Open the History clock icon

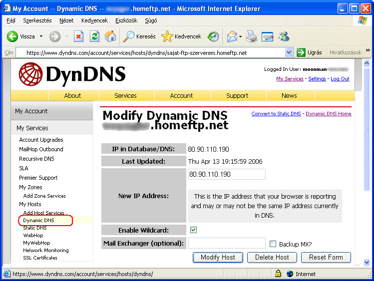[x=213, y=36]
